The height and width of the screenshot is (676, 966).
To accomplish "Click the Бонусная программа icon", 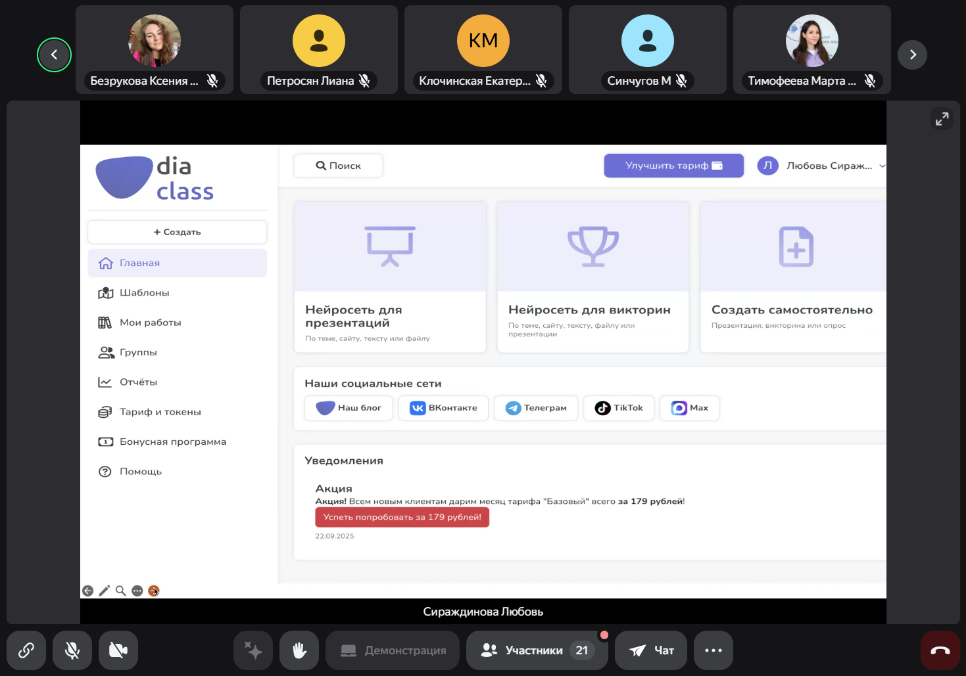I will (x=105, y=442).
